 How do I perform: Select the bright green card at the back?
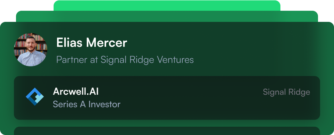(x=167, y=6)
